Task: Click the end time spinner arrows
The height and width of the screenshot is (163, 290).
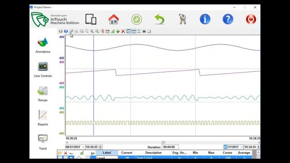Action: pyautogui.click(x=259, y=147)
